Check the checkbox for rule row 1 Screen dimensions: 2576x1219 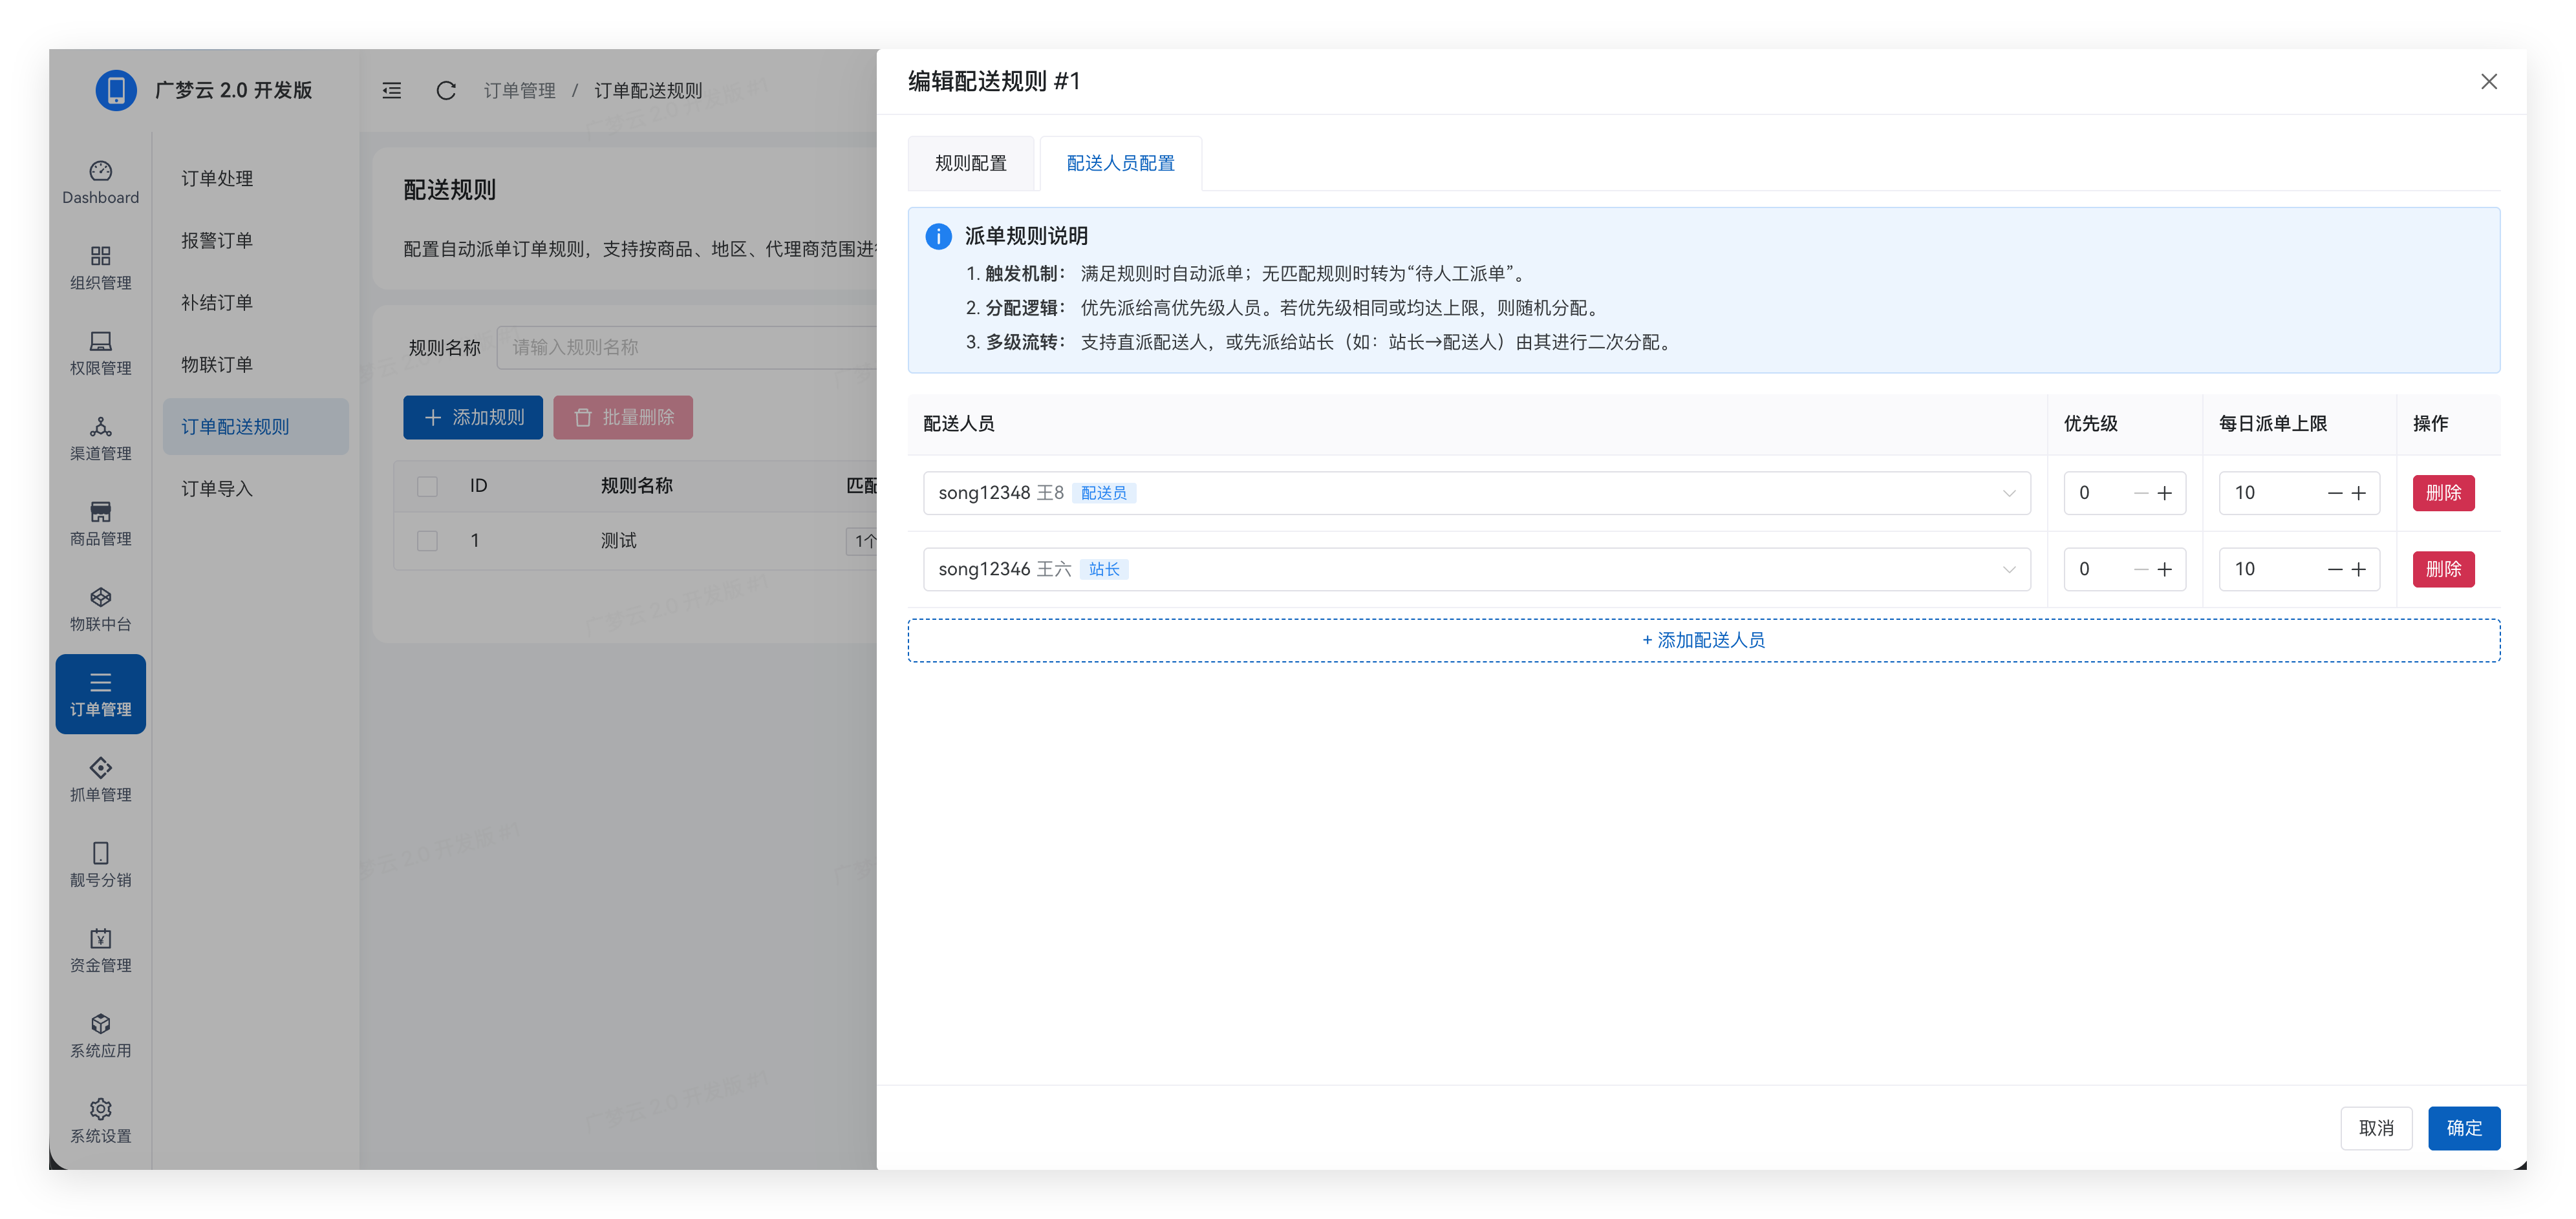point(427,541)
